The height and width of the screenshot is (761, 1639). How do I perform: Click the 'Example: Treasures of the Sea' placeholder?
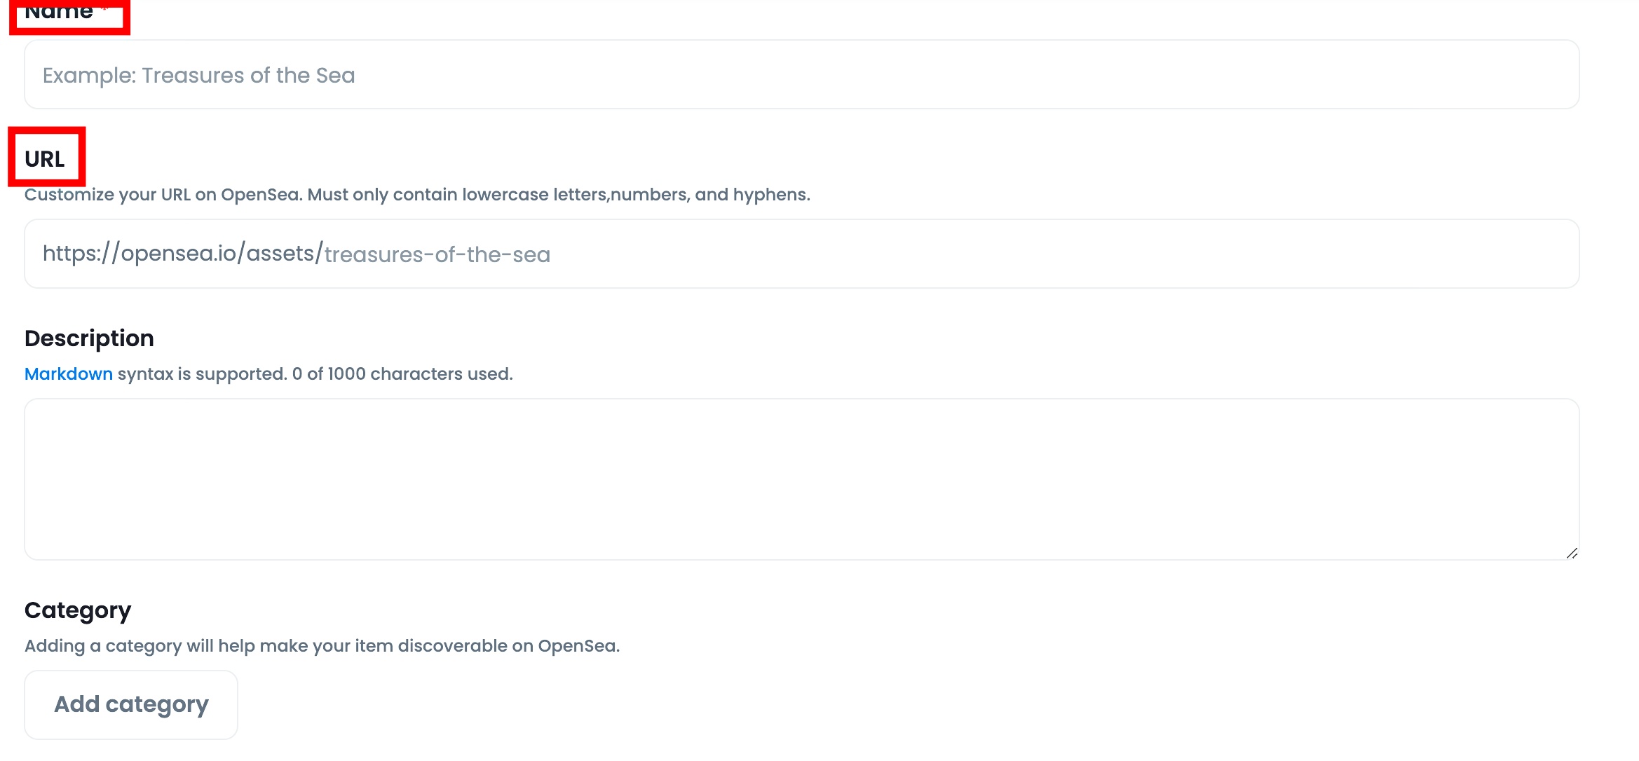198,76
